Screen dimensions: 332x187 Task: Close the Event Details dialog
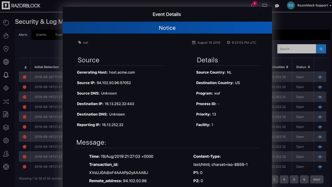pyautogui.click(x=260, y=15)
